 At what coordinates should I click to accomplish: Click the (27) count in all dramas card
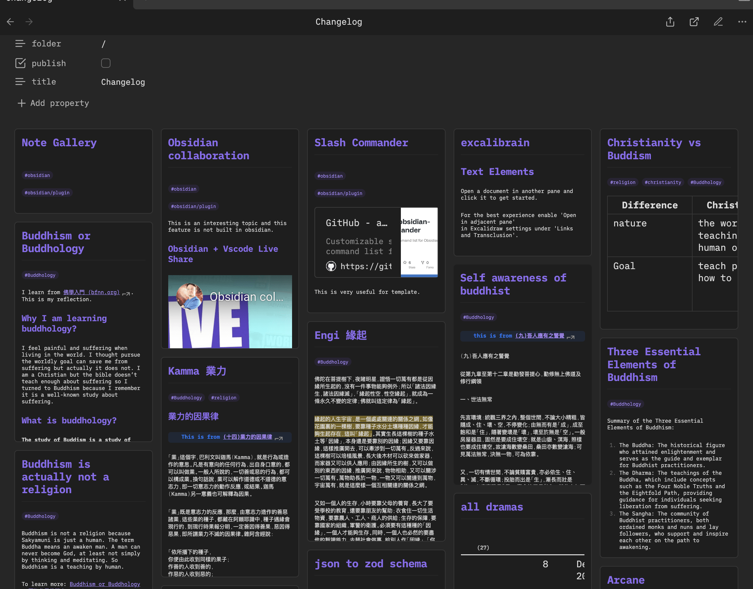coord(483,547)
